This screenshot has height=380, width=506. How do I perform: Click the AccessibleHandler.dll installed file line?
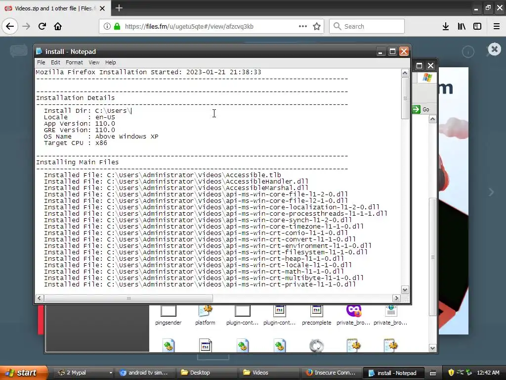pyautogui.click(x=176, y=181)
